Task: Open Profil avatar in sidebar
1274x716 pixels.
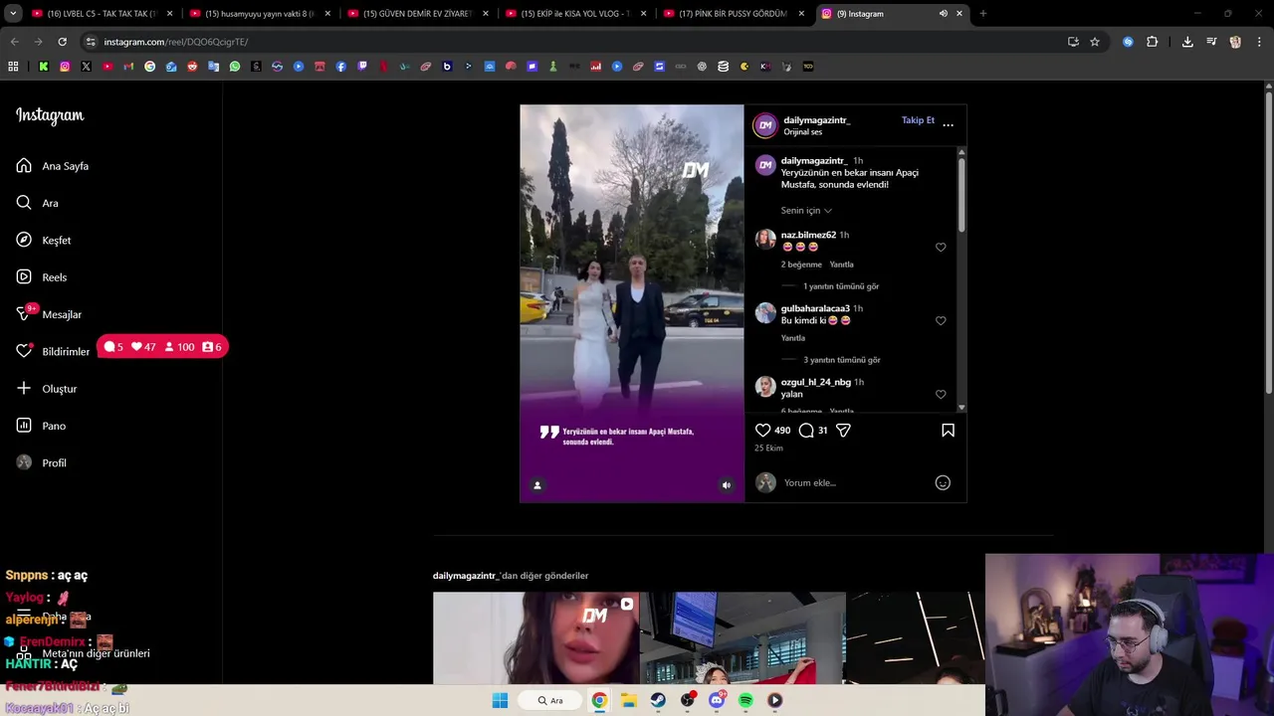Action: [24, 462]
